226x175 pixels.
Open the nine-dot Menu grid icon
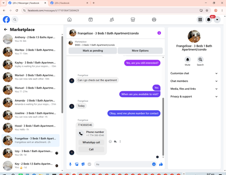pos(200,19)
